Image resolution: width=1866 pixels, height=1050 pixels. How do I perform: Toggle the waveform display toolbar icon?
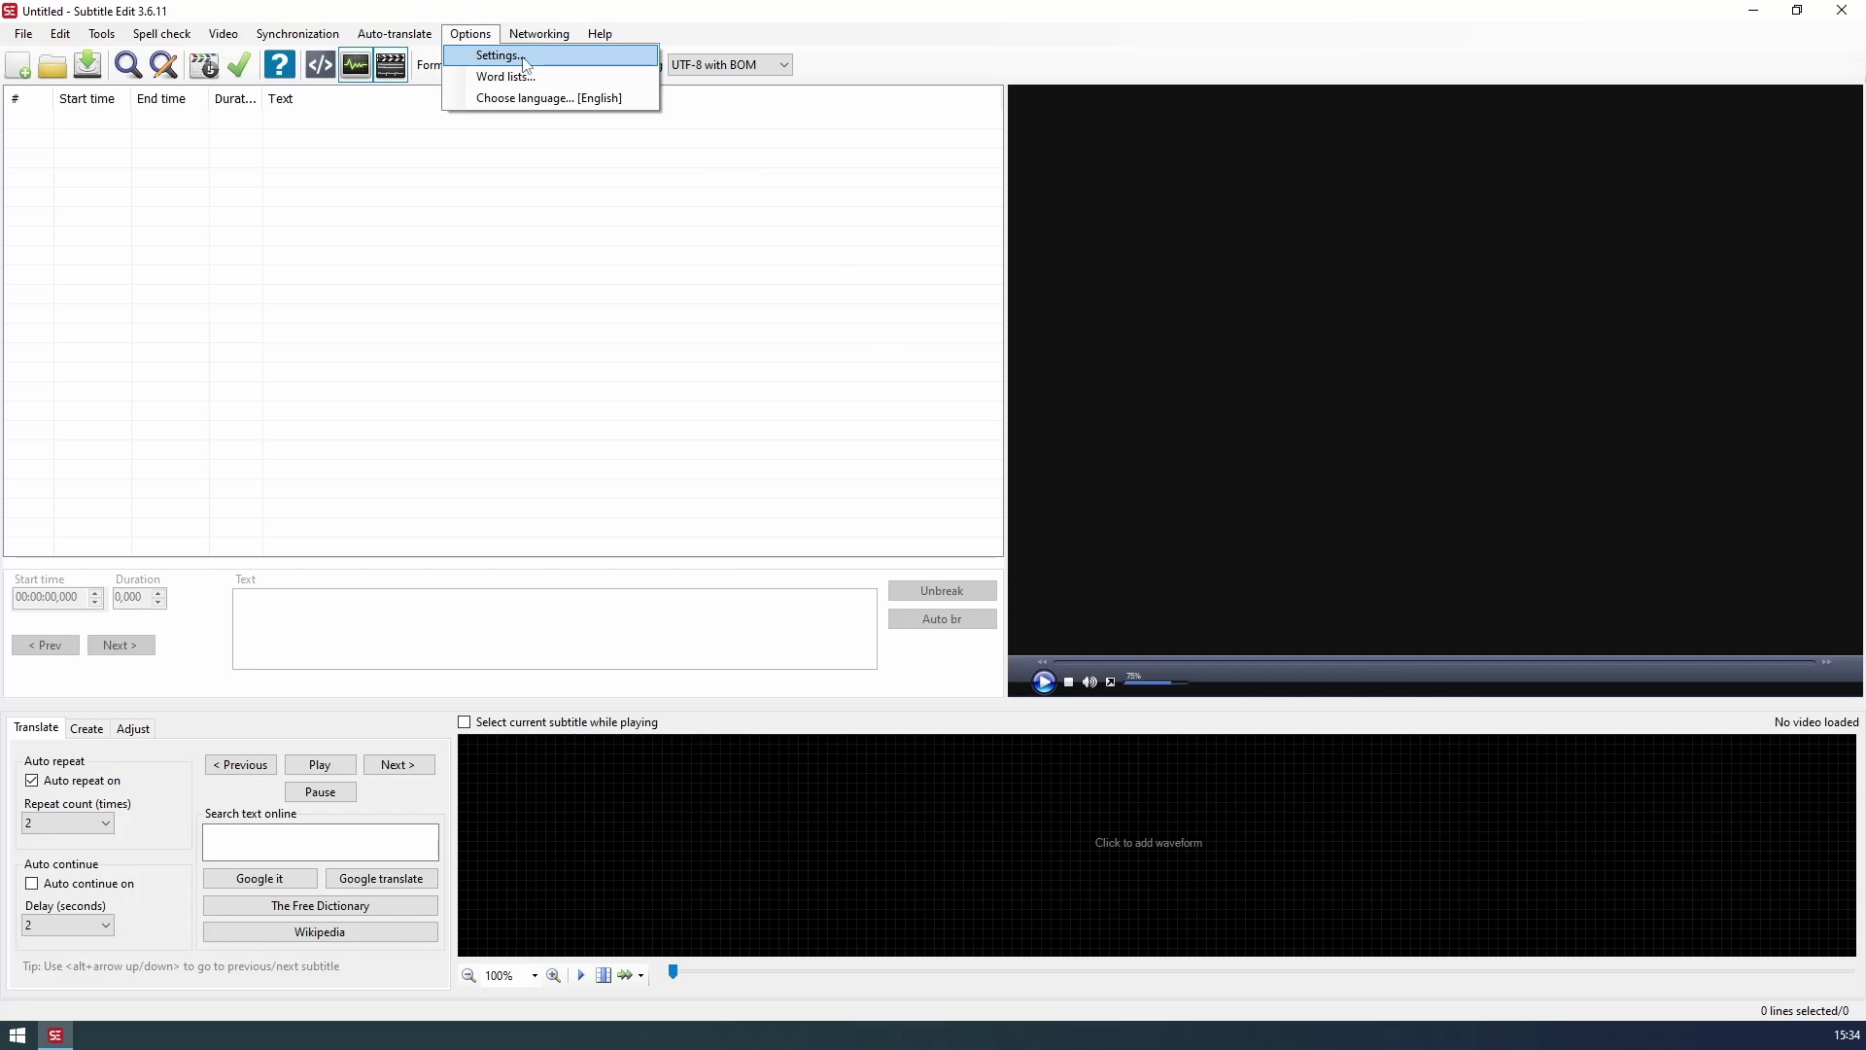356,65
